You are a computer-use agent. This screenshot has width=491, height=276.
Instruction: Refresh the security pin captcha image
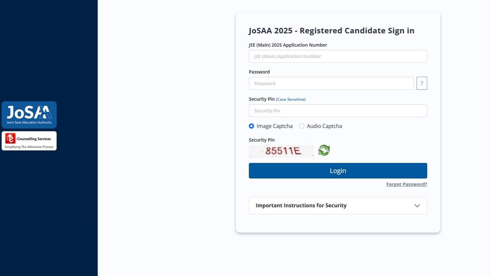(x=324, y=150)
